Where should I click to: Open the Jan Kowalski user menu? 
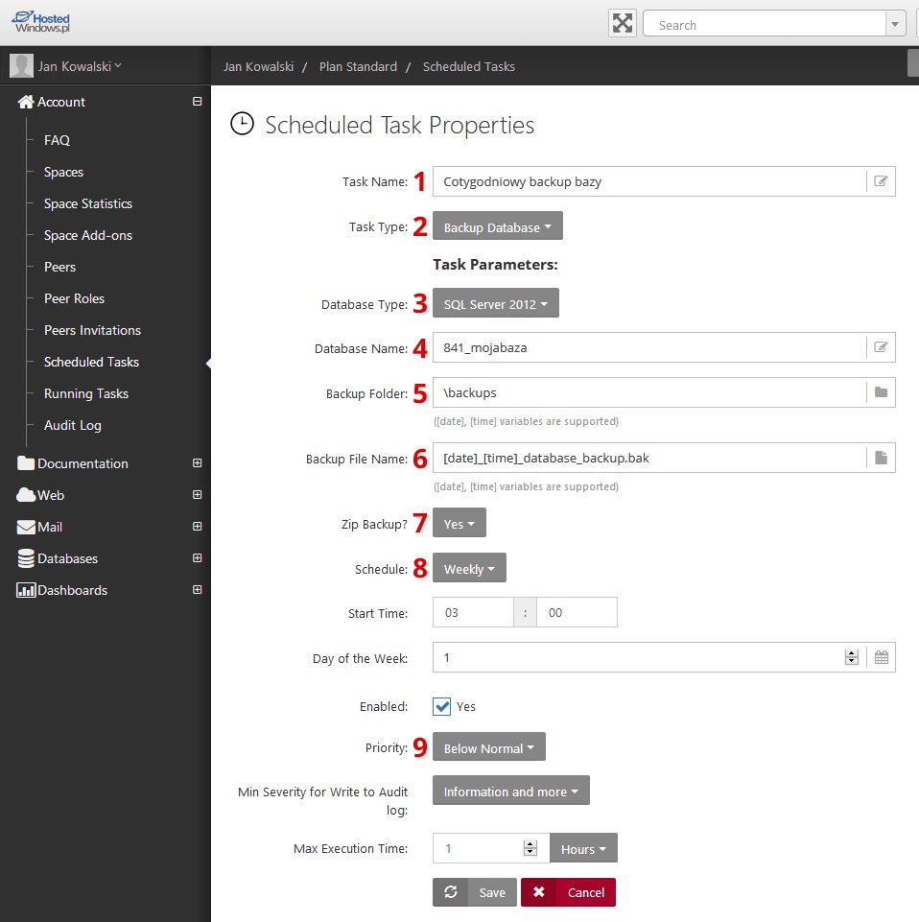click(x=80, y=66)
